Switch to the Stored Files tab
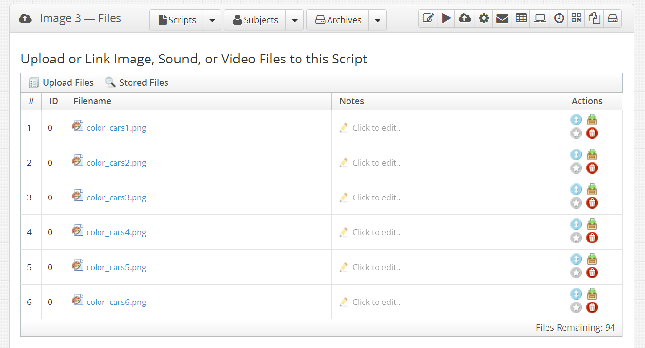 (x=144, y=82)
